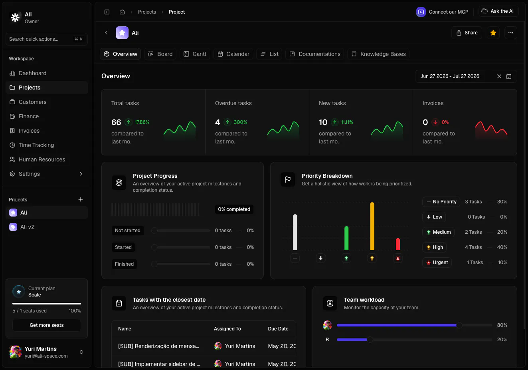Select the low priority arrow icon under chart
Screen dimensions: 528x370
click(320, 258)
